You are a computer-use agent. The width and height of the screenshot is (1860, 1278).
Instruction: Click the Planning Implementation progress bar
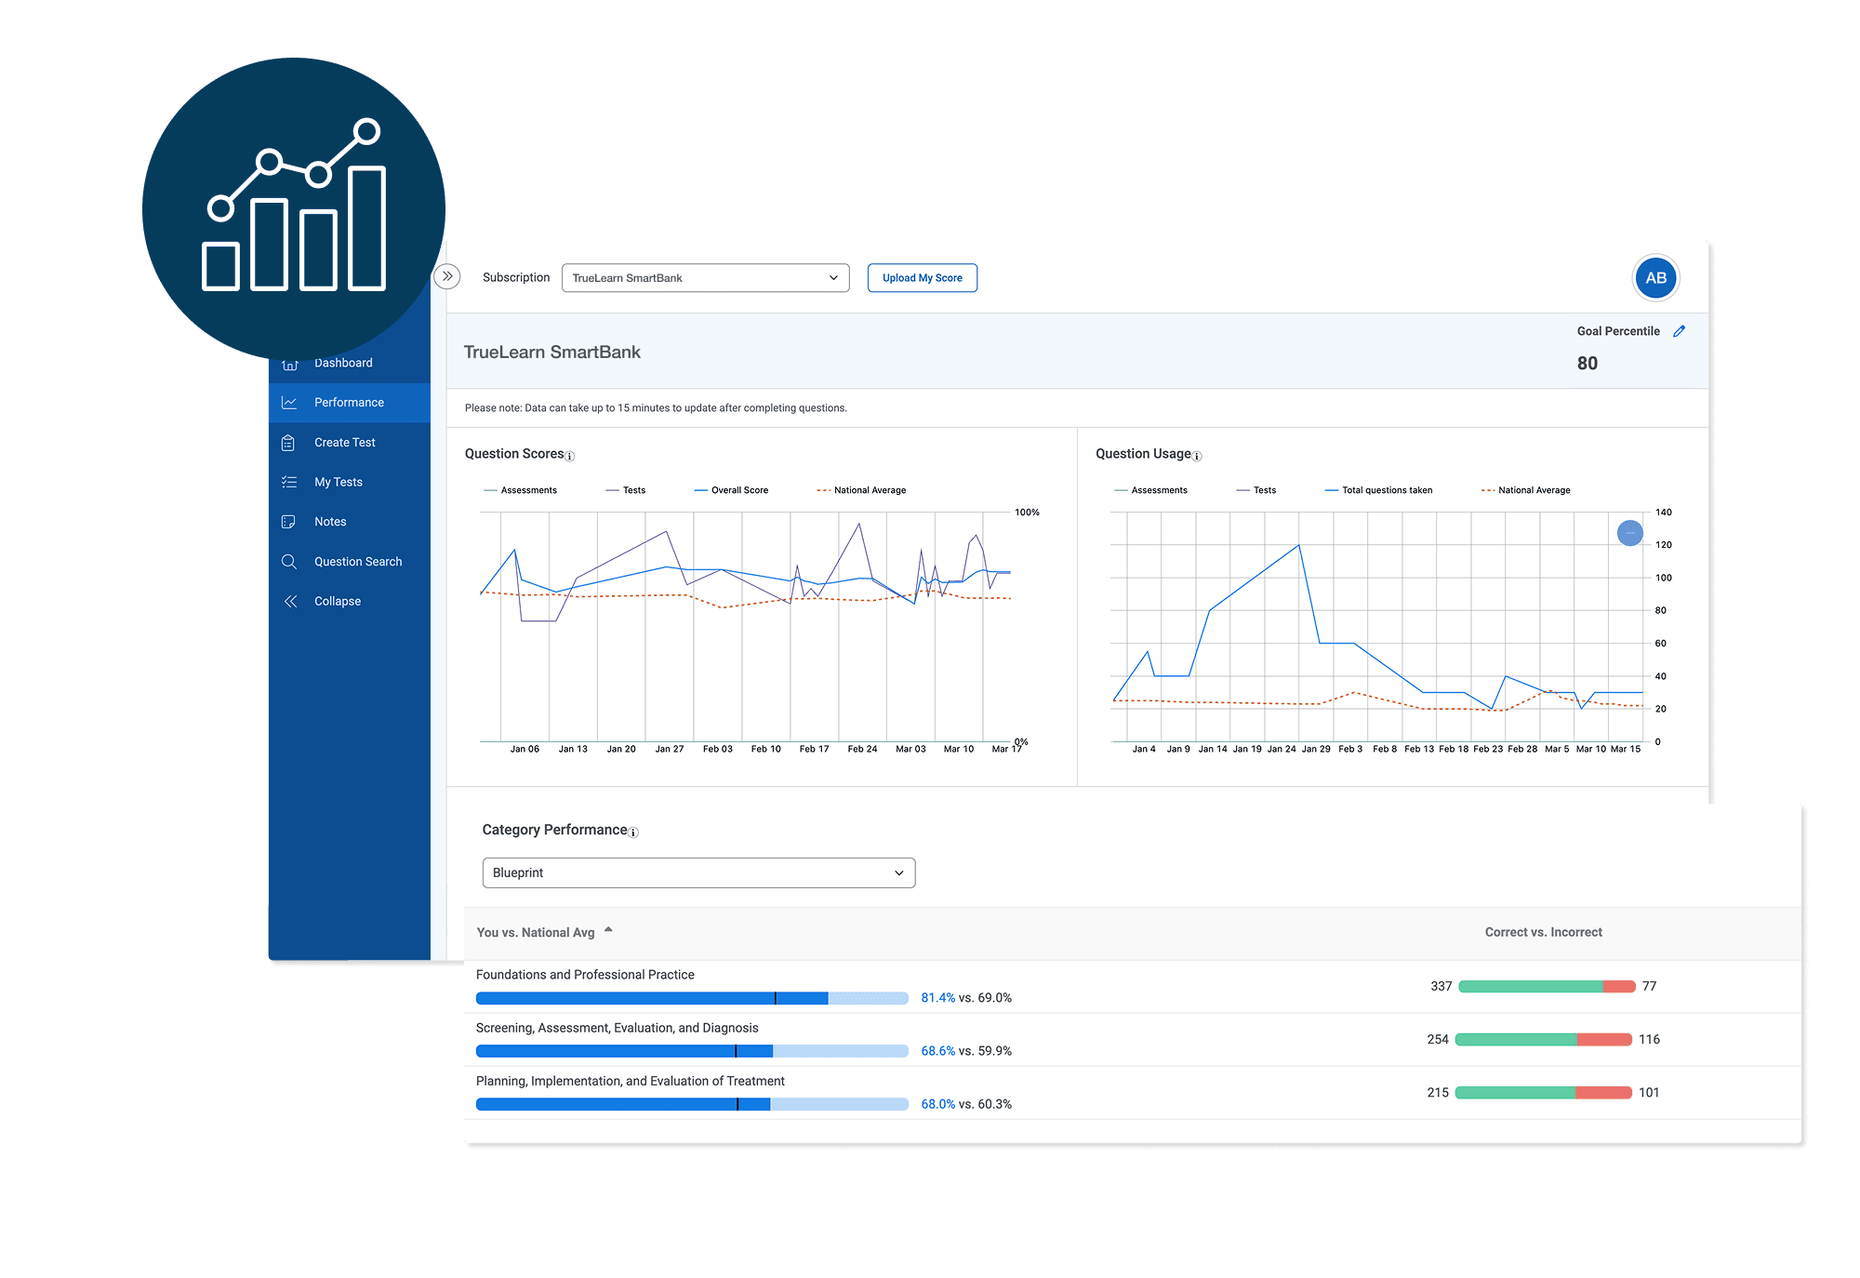tap(692, 1104)
